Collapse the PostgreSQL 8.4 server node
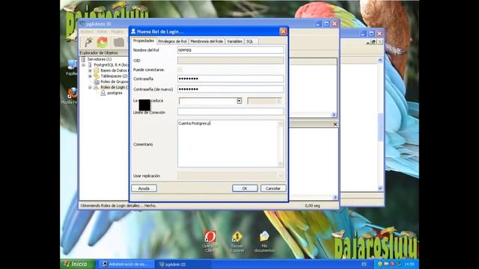Image resolution: width=479 pixels, height=269 pixels. (83, 65)
